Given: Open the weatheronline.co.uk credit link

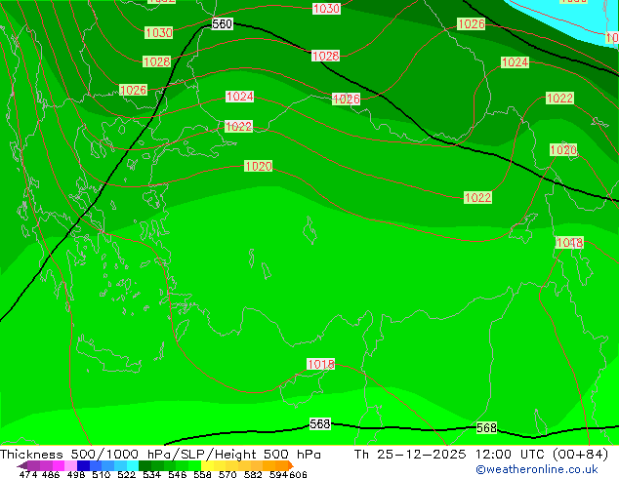Looking at the screenshot, I should [537, 469].
